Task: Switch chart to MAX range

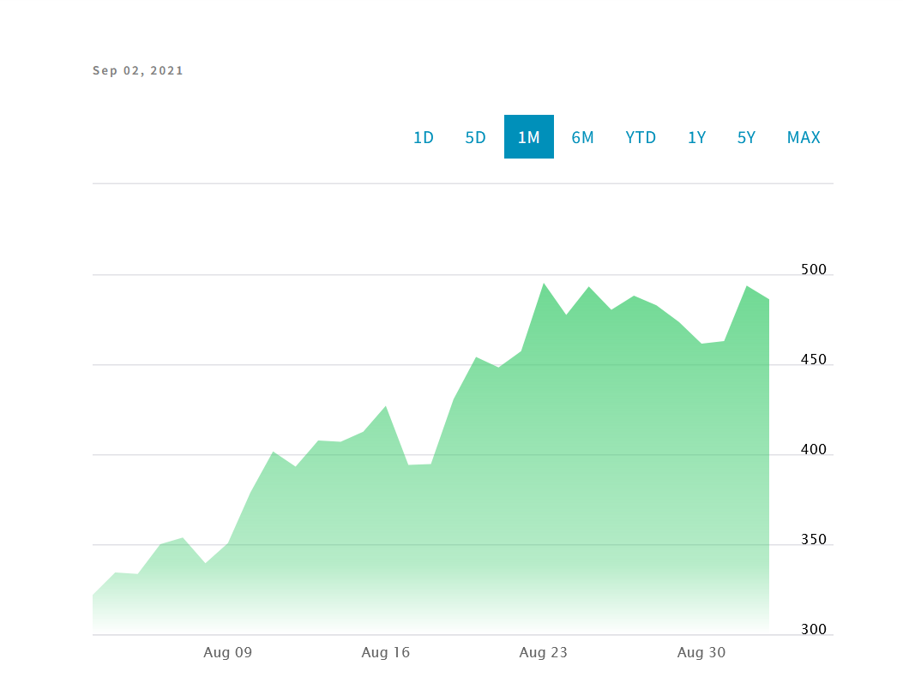Action: (804, 137)
